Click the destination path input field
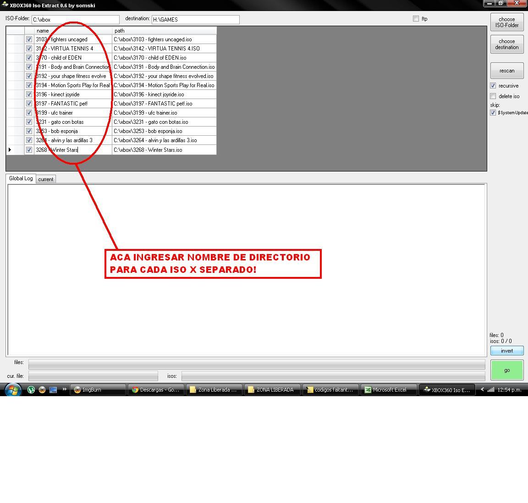Image resolution: width=528 pixels, height=503 pixels. [196, 20]
